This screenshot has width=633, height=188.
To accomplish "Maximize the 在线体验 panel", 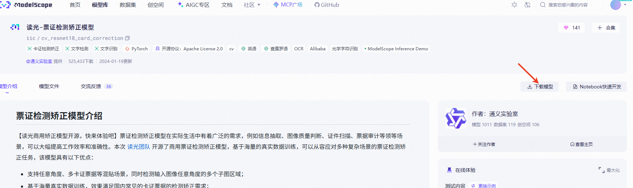I will [609, 170].
